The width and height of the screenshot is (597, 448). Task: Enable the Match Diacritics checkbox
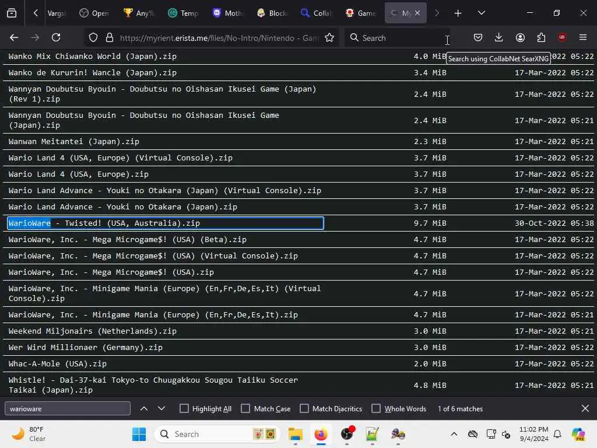(304, 408)
